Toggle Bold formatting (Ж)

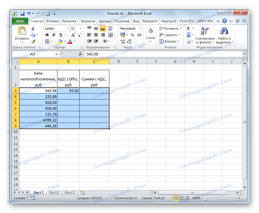pos(47,35)
